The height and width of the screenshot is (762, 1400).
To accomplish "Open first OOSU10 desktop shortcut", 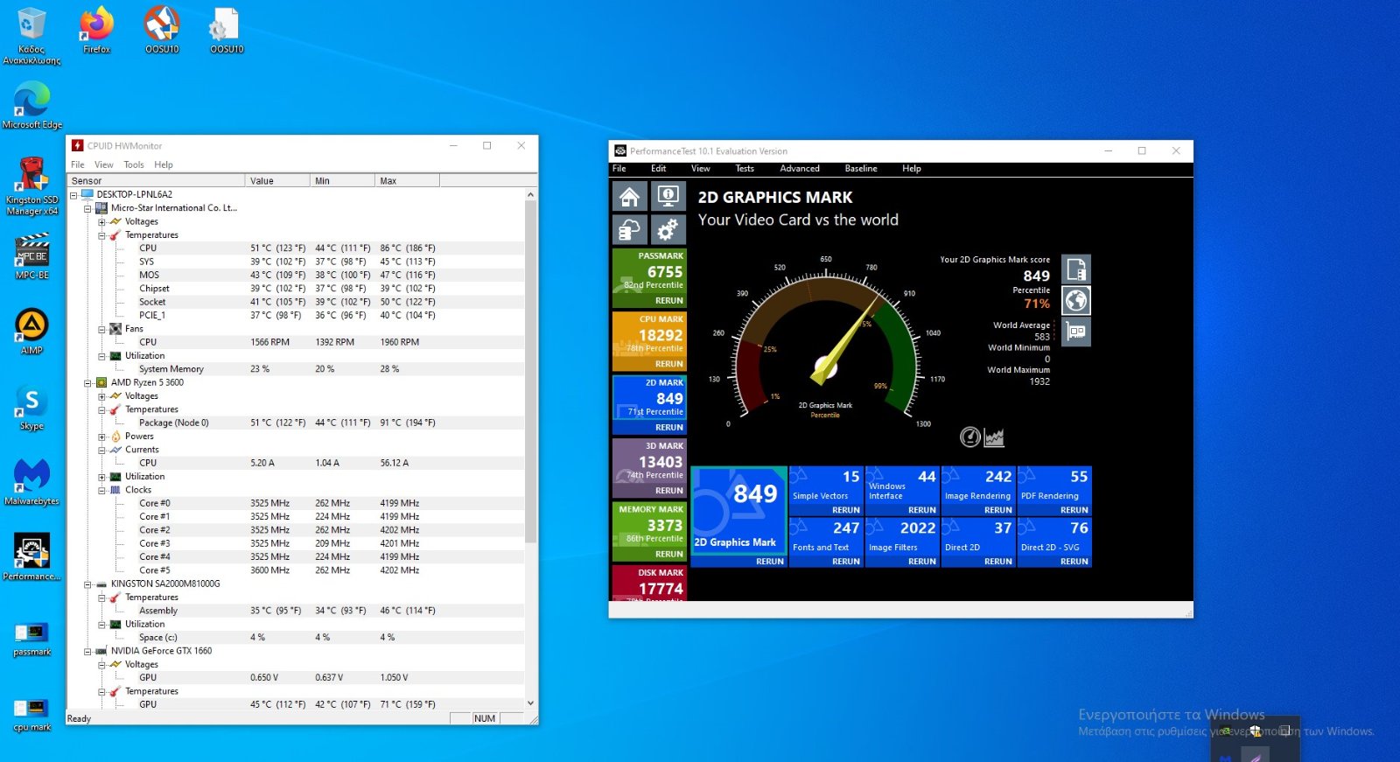I will click(x=162, y=31).
